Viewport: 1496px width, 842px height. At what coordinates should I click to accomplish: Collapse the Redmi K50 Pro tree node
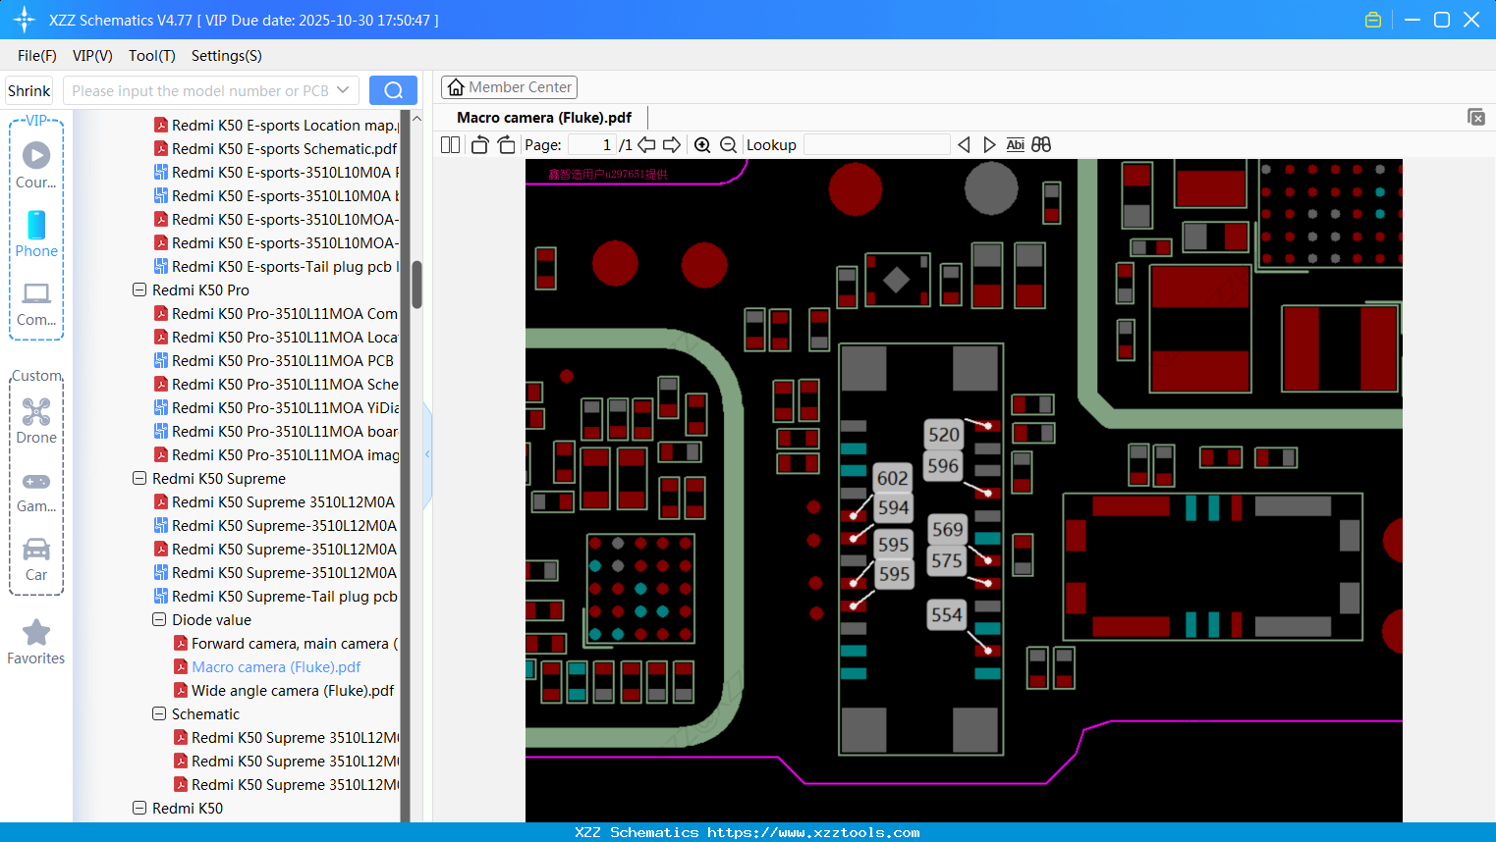click(139, 290)
